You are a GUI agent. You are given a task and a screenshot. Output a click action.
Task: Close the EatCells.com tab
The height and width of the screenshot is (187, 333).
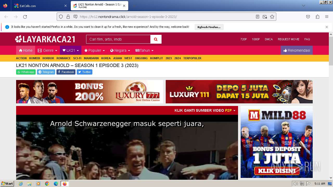coord(66,6)
